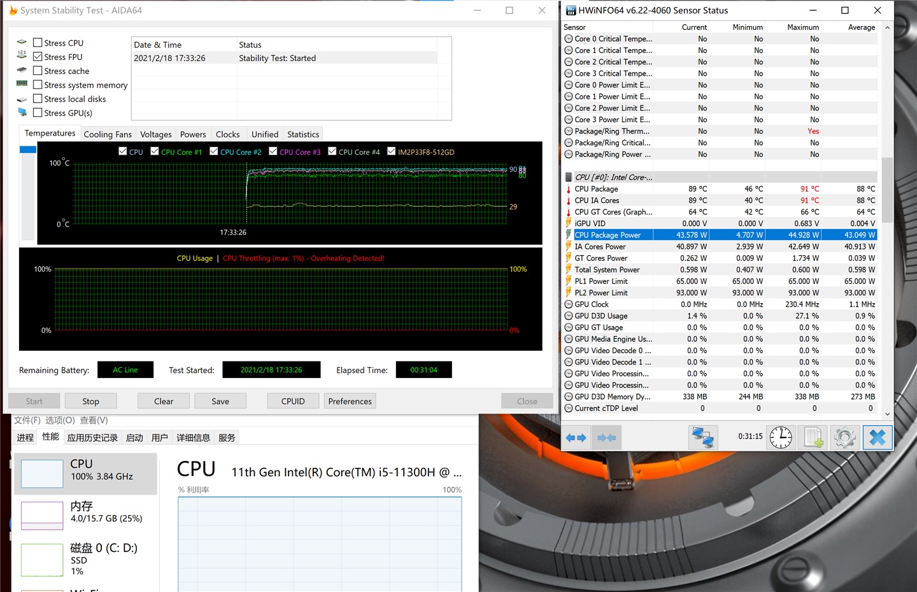Click HWiNFO scrollbar down arrow
The image size is (917, 592).
click(887, 414)
